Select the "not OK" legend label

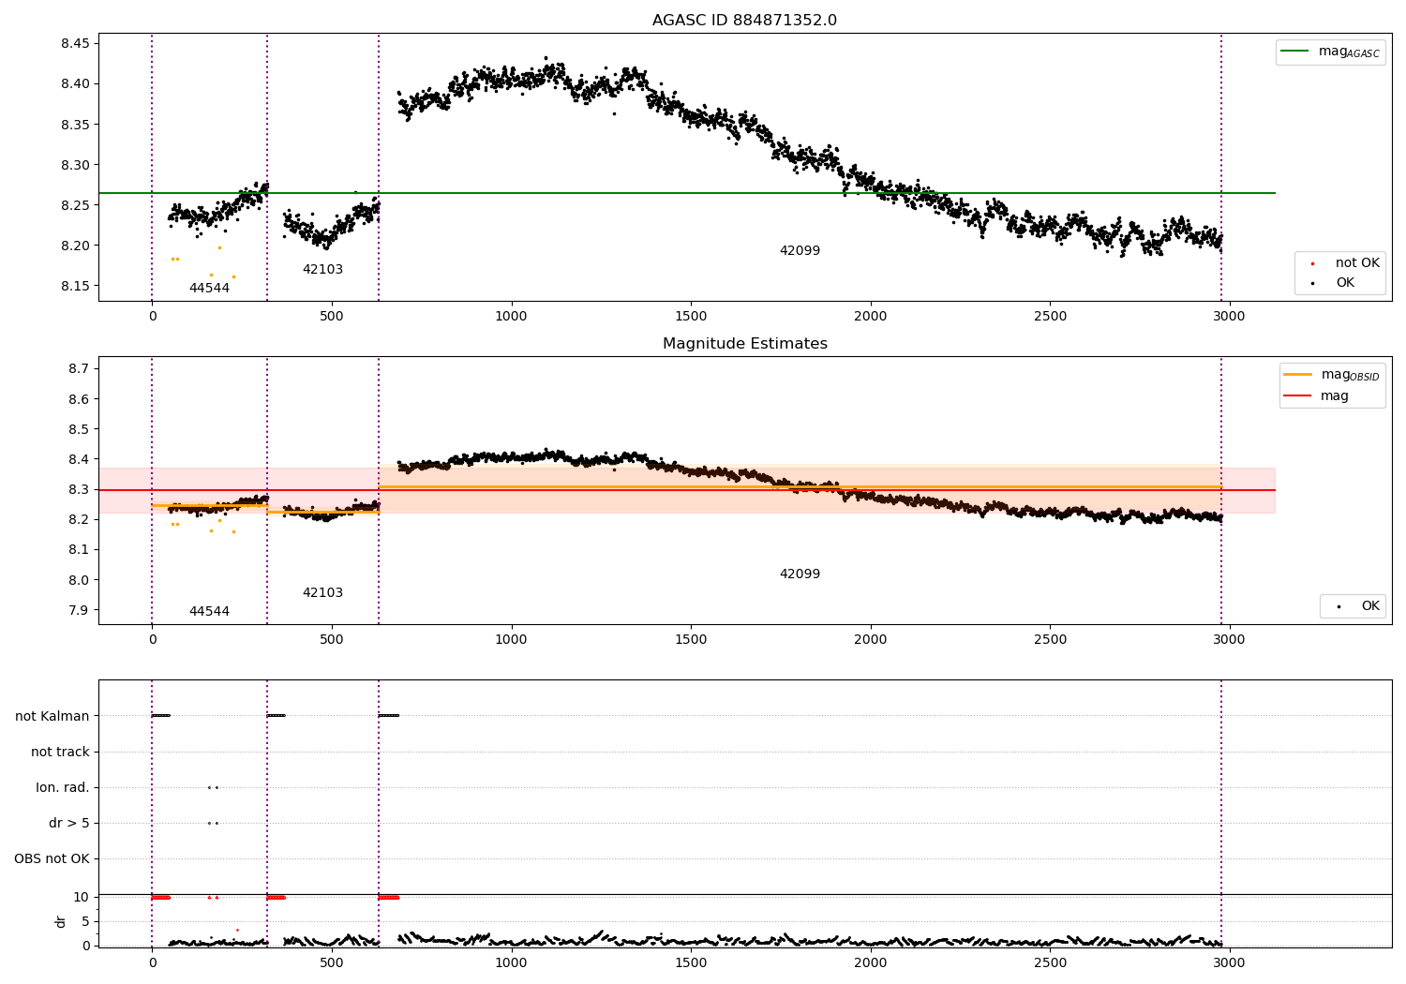(1357, 263)
